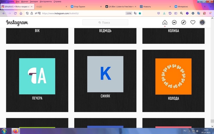Click the volume speaker tray icon
This screenshot has height=134, width=214.
[x=197, y=131]
